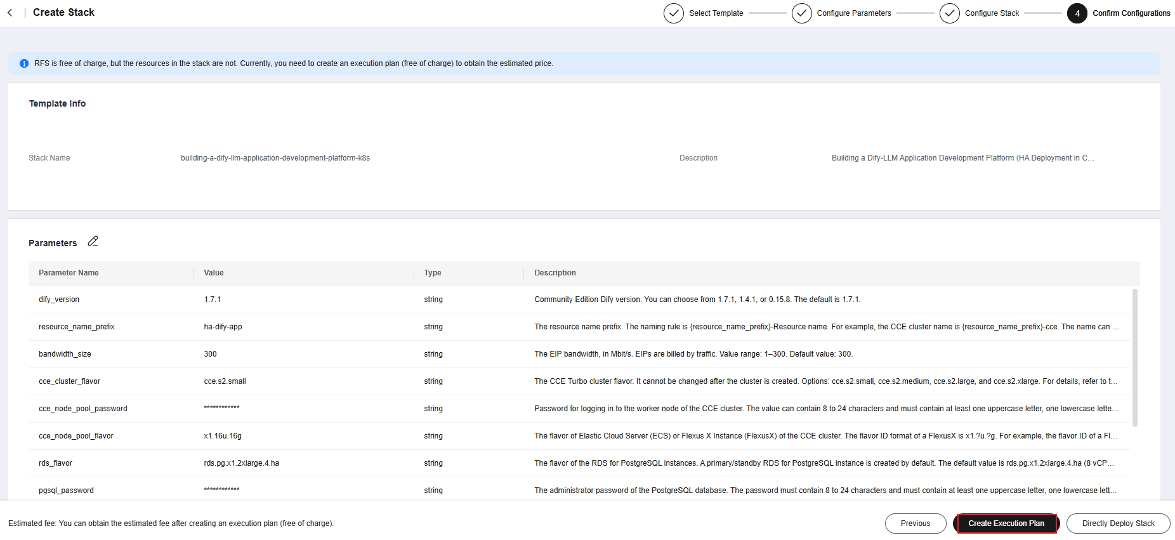The image size is (1175, 540).
Task: Click the Create Stack page title
Action: 63,13
